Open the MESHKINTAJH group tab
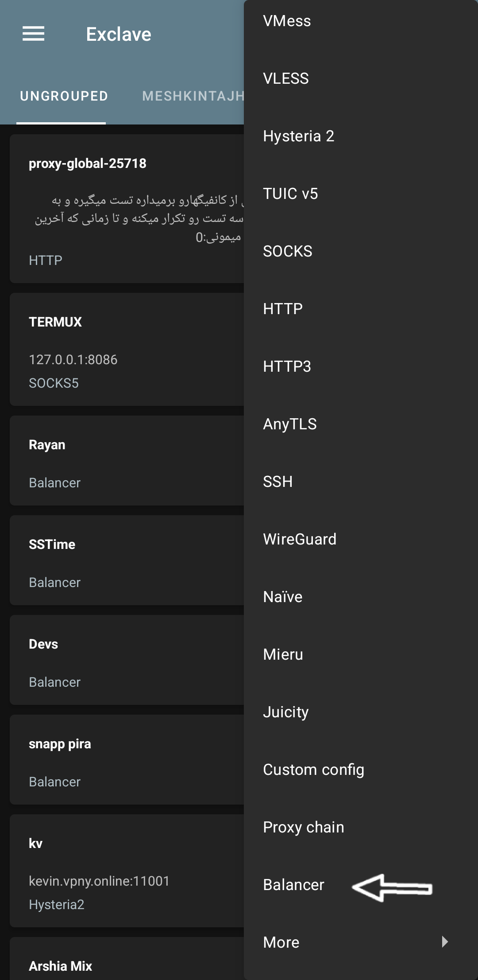478x980 pixels. click(193, 96)
